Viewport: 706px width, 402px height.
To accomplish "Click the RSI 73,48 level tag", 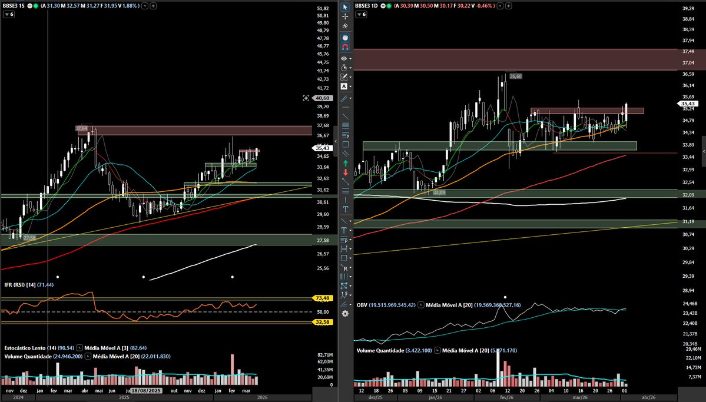I will click(x=323, y=298).
